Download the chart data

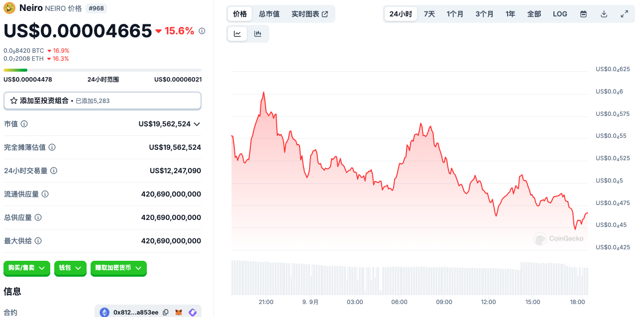coord(604,14)
